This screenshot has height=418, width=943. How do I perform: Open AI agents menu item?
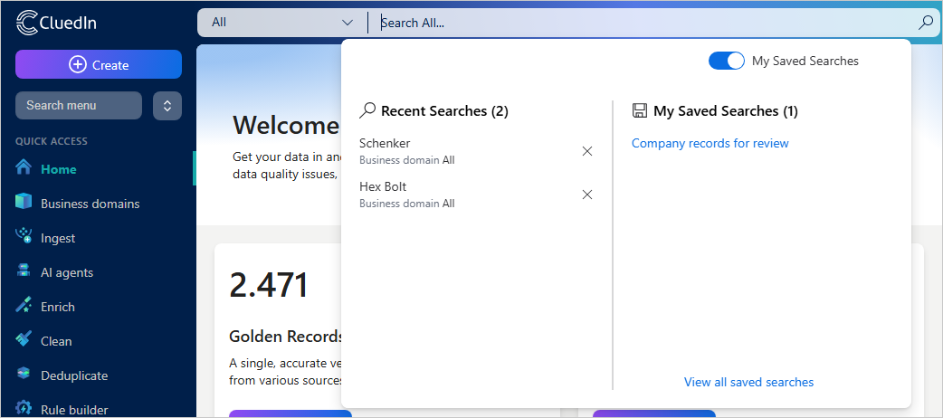pyautogui.click(x=98, y=271)
